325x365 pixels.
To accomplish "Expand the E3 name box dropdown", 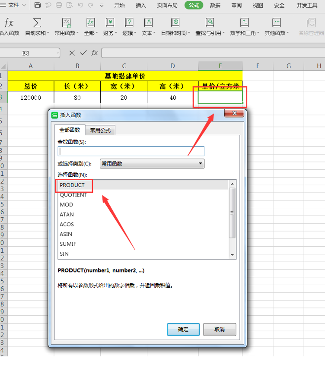I will 57,53.
